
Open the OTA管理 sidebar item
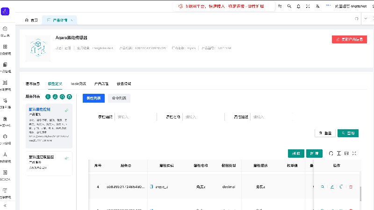coord(5,139)
